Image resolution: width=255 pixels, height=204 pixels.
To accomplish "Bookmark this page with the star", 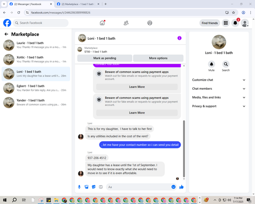I will (x=234, y=12).
